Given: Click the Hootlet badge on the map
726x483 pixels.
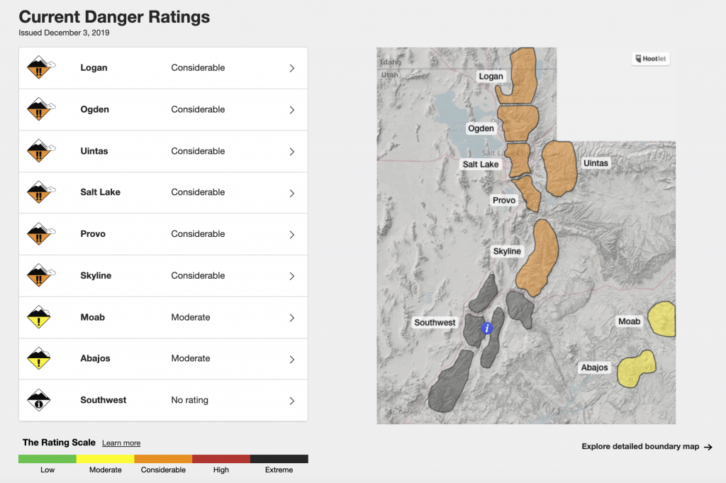Looking at the screenshot, I should click(650, 59).
